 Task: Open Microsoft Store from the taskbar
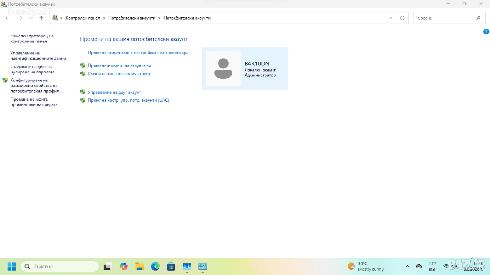(171, 267)
